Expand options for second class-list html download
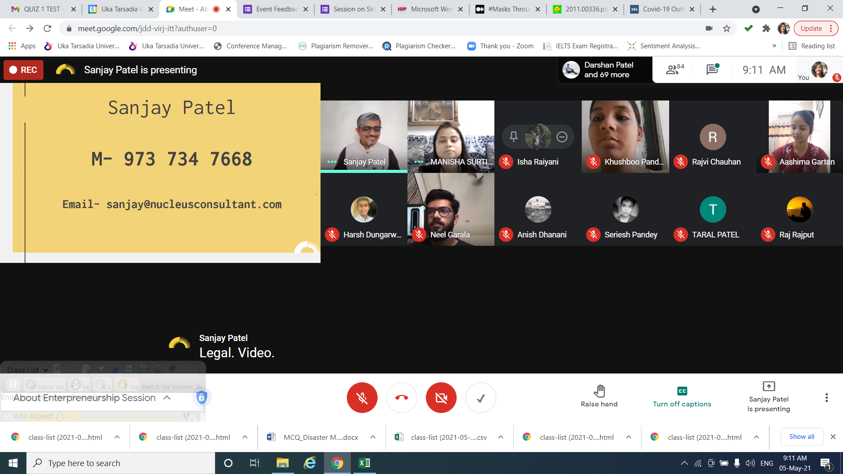The image size is (843, 474). click(x=245, y=437)
